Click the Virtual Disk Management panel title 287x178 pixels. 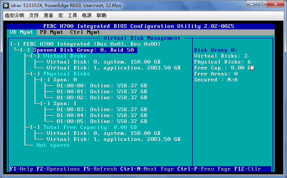pos(142,38)
